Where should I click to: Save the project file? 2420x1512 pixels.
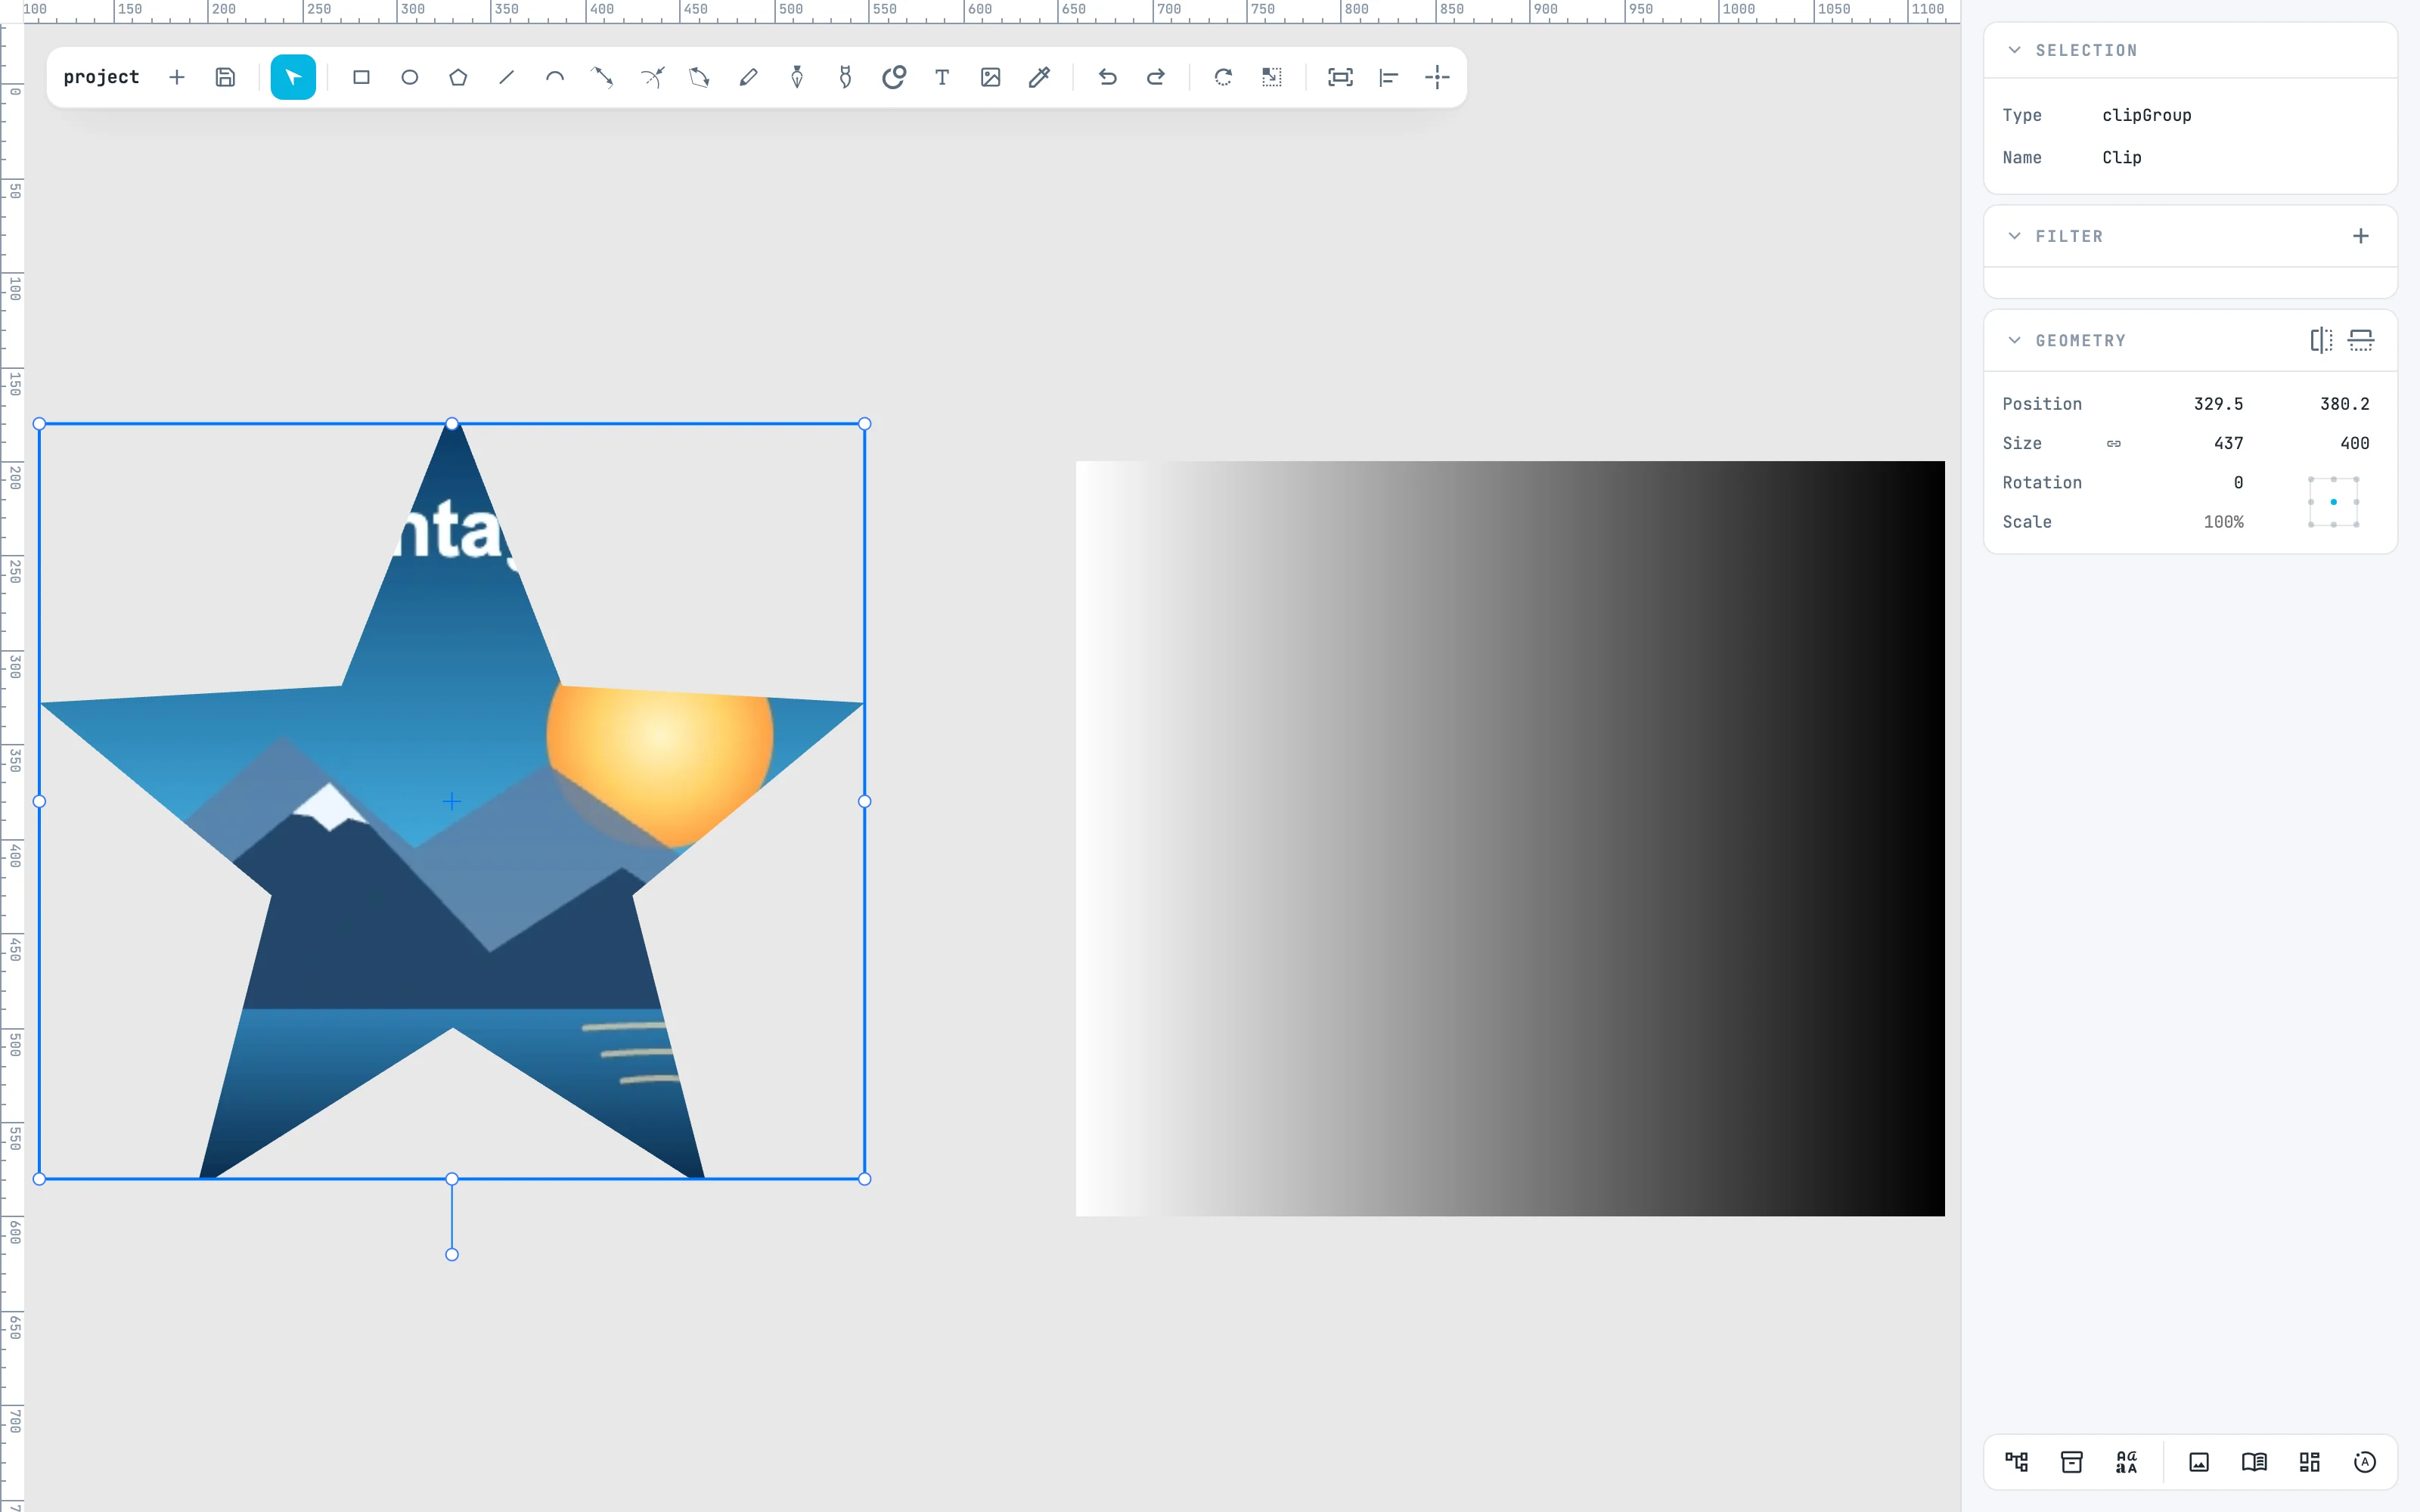[x=225, y=77]
